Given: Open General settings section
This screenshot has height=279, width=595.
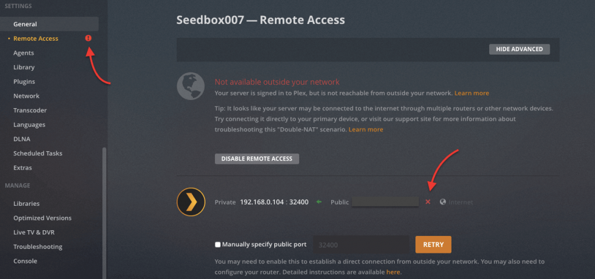Looking at the screenshot, I should pos(25,24).
